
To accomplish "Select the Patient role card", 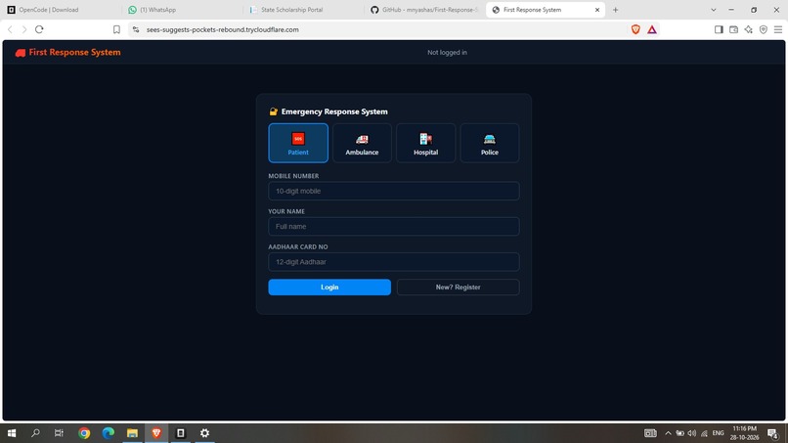I will (x=298, y=143).
